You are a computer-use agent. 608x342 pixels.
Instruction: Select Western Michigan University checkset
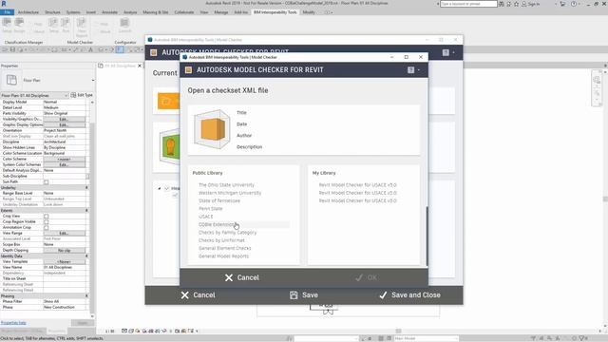click(230, 193)
